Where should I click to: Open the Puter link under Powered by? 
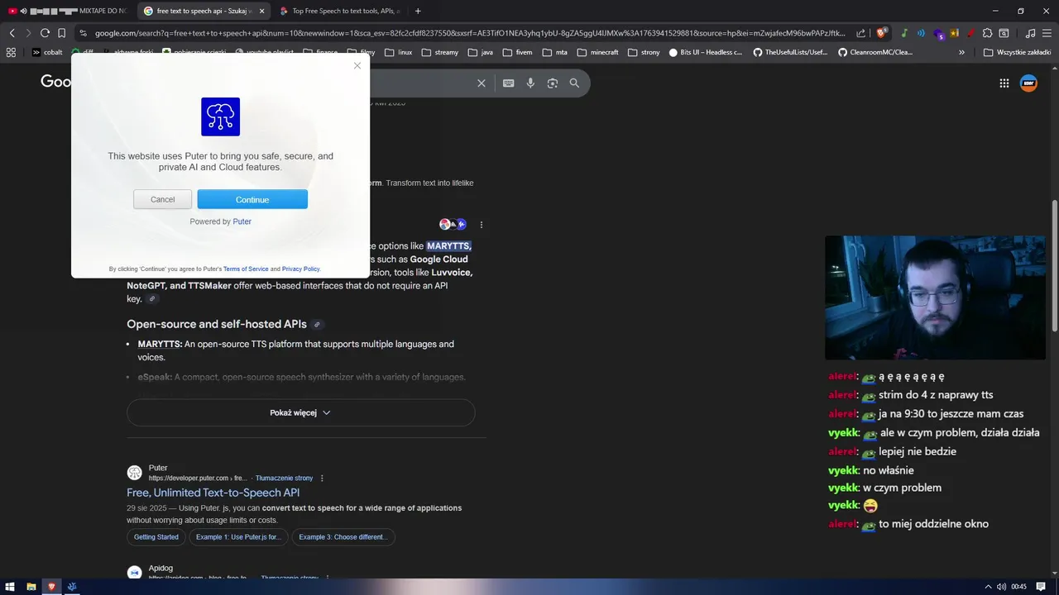(x=242, y=221)
